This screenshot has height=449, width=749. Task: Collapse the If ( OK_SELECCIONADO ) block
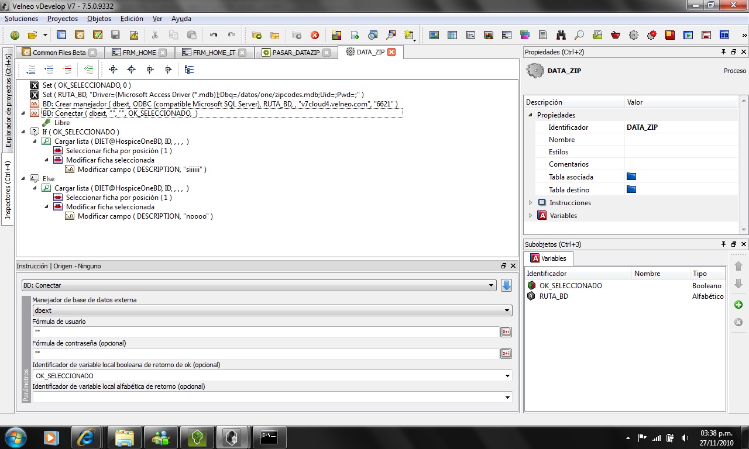23,132
